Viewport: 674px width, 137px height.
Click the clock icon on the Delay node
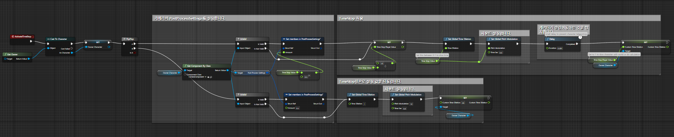coord(580,37)
